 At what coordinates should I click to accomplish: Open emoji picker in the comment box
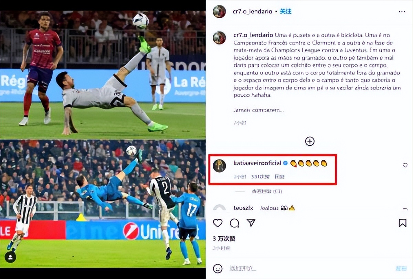(x=217, y=268)
